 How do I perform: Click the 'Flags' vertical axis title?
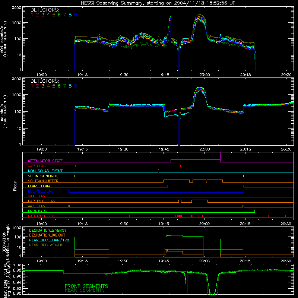15,186
